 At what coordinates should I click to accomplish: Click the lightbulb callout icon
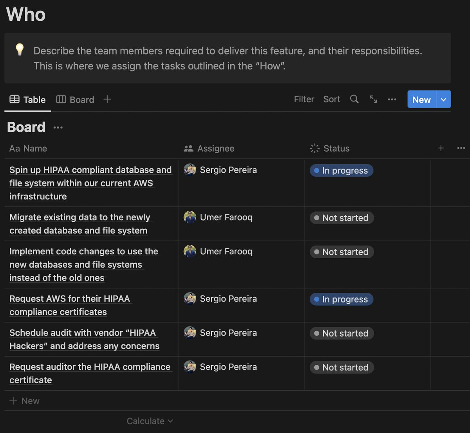click(x=20, y=50)
